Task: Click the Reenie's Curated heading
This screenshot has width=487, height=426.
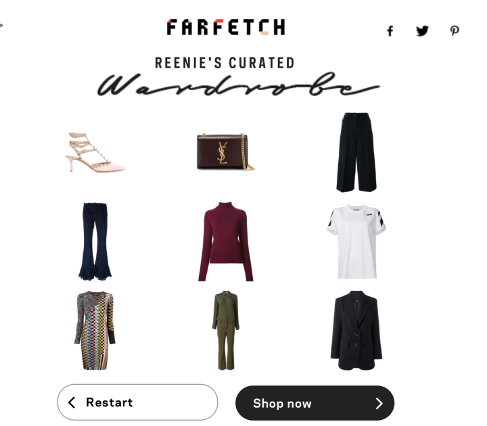Action: tap(225, 63)
